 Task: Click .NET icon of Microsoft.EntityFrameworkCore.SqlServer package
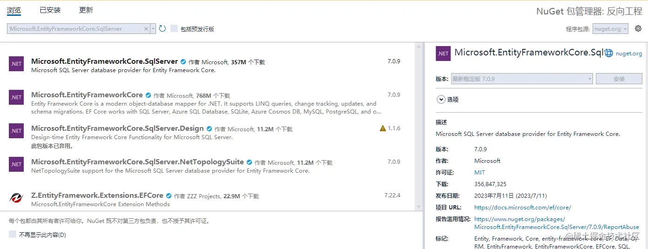tap(16, 64)
